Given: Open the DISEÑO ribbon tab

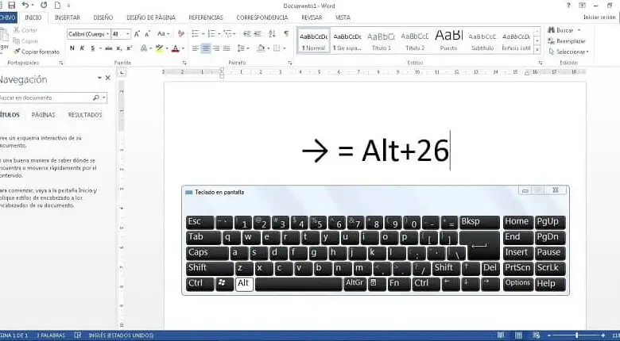Looking at the screenshot, I should coord(103,17).
